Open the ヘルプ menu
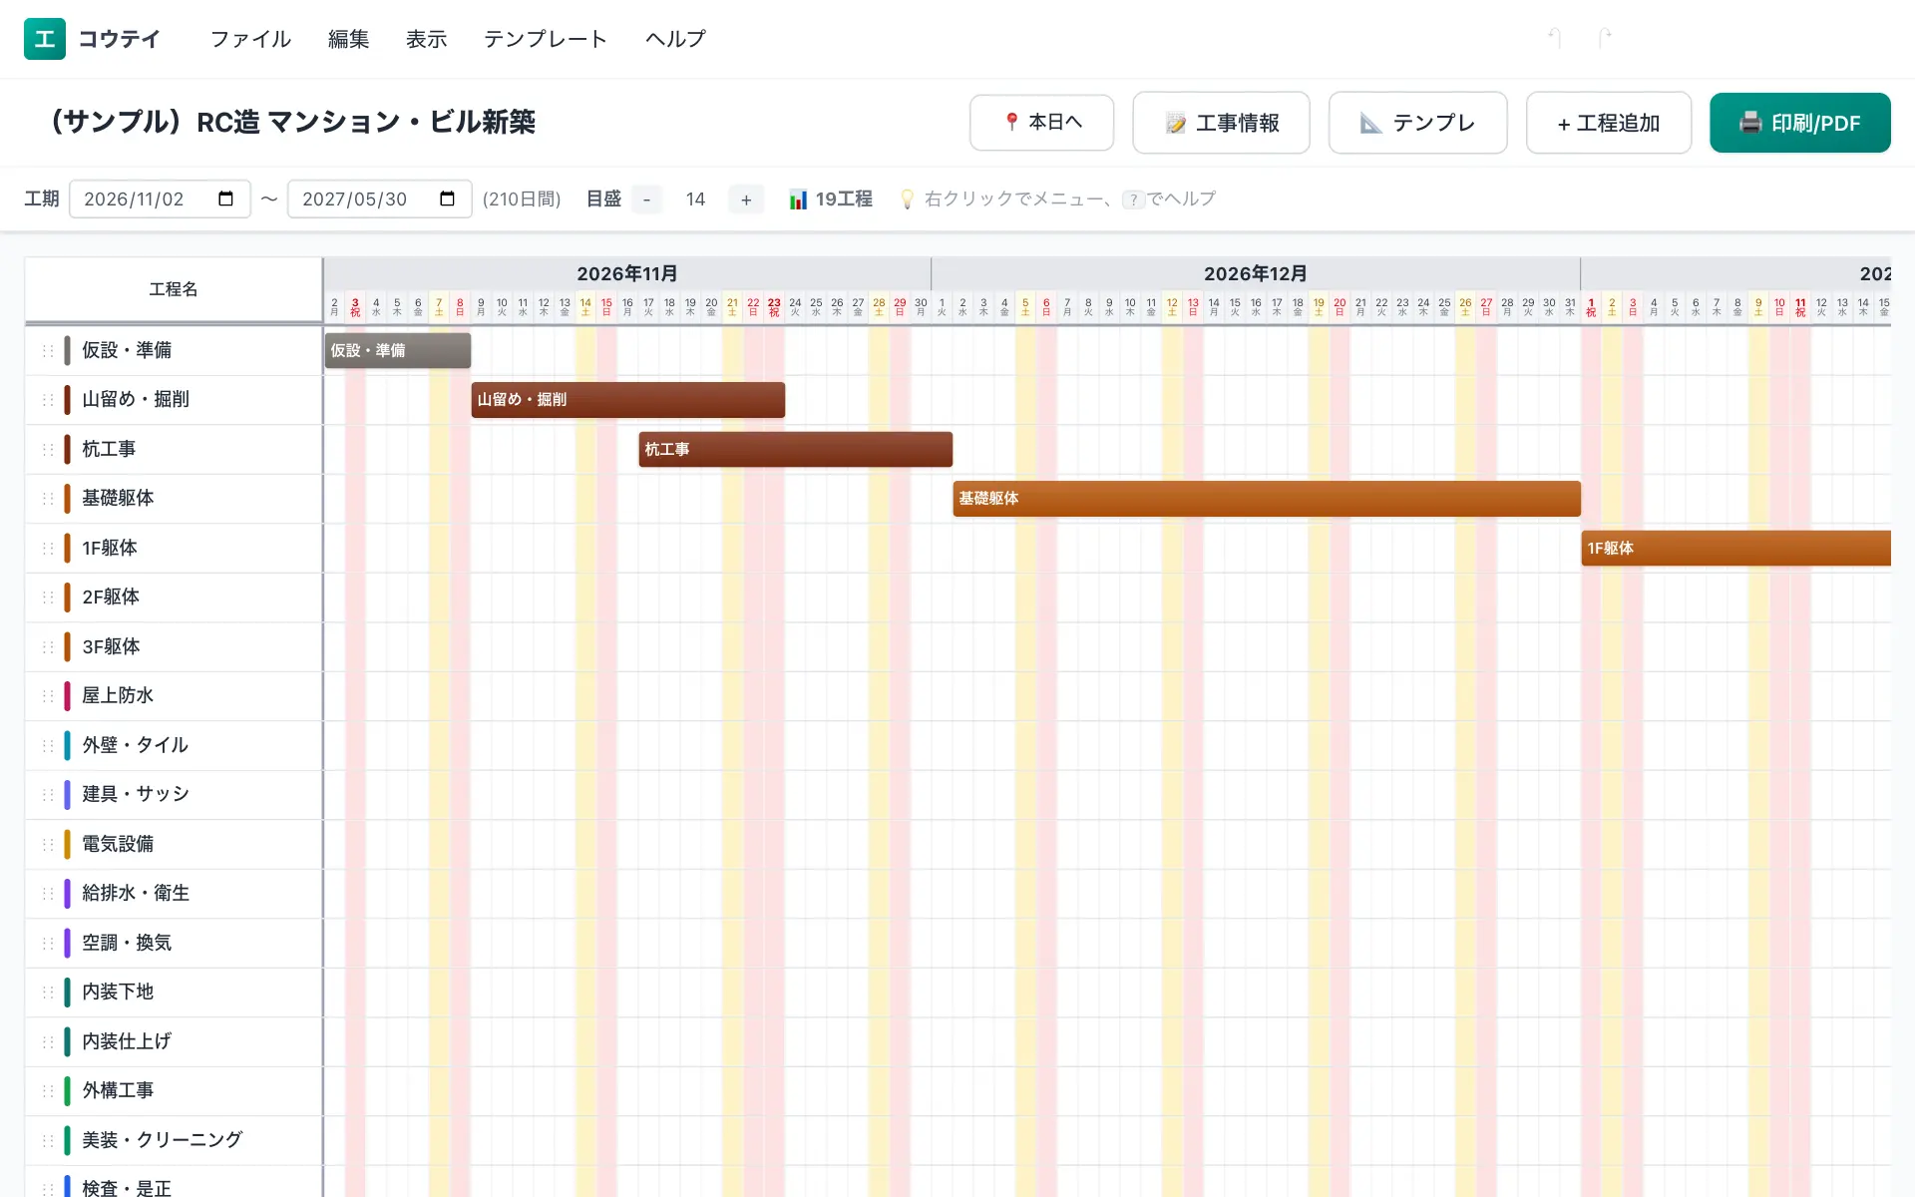The width and height of the screenshot is (1915, 1197). coord(675,39)
